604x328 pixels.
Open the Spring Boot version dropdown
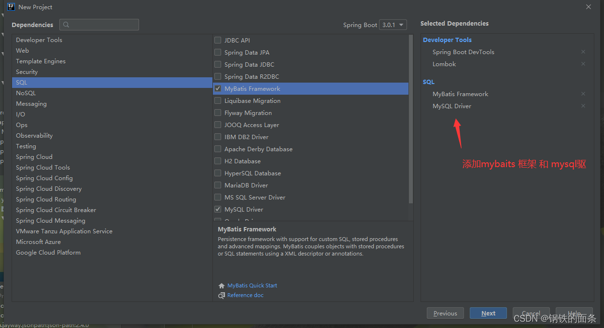393,25
